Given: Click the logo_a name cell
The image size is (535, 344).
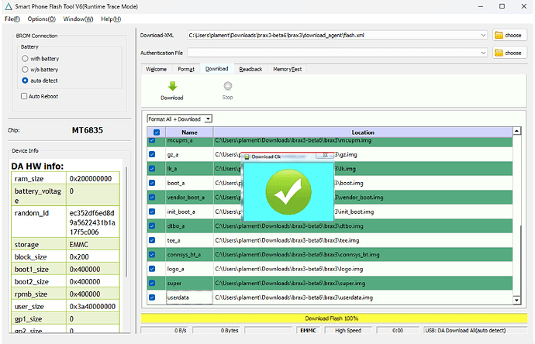Looking at the screenshot, I should (189, 269).
